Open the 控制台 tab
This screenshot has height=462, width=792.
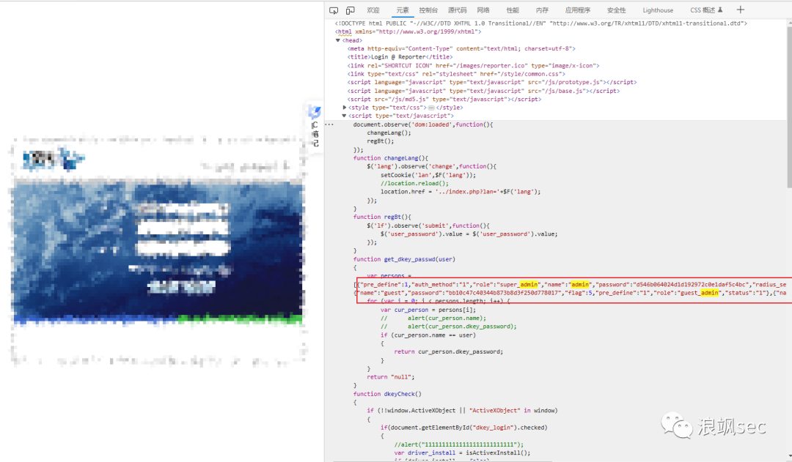428,10
